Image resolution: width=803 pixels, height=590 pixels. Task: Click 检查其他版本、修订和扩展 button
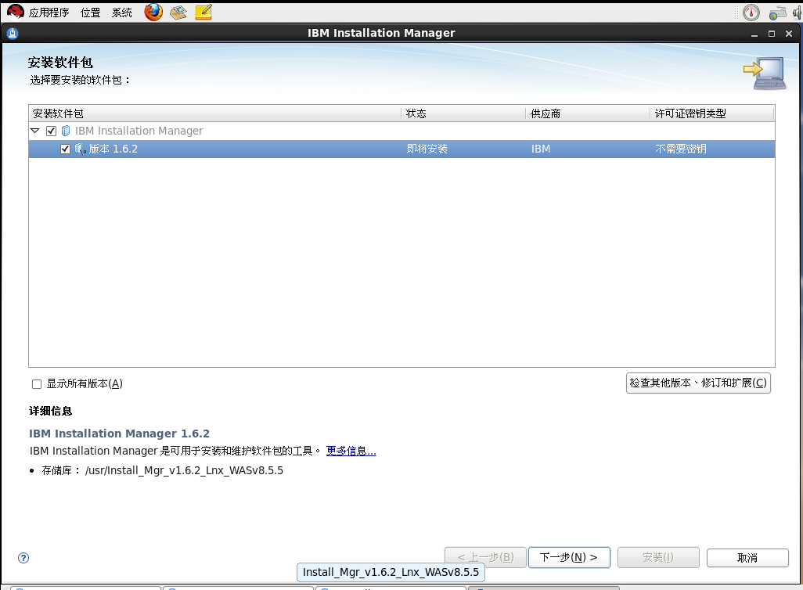pyautogui.click(x=698, y=383)
